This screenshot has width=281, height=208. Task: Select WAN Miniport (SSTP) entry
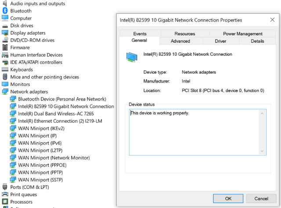click(x=40, y=179)
